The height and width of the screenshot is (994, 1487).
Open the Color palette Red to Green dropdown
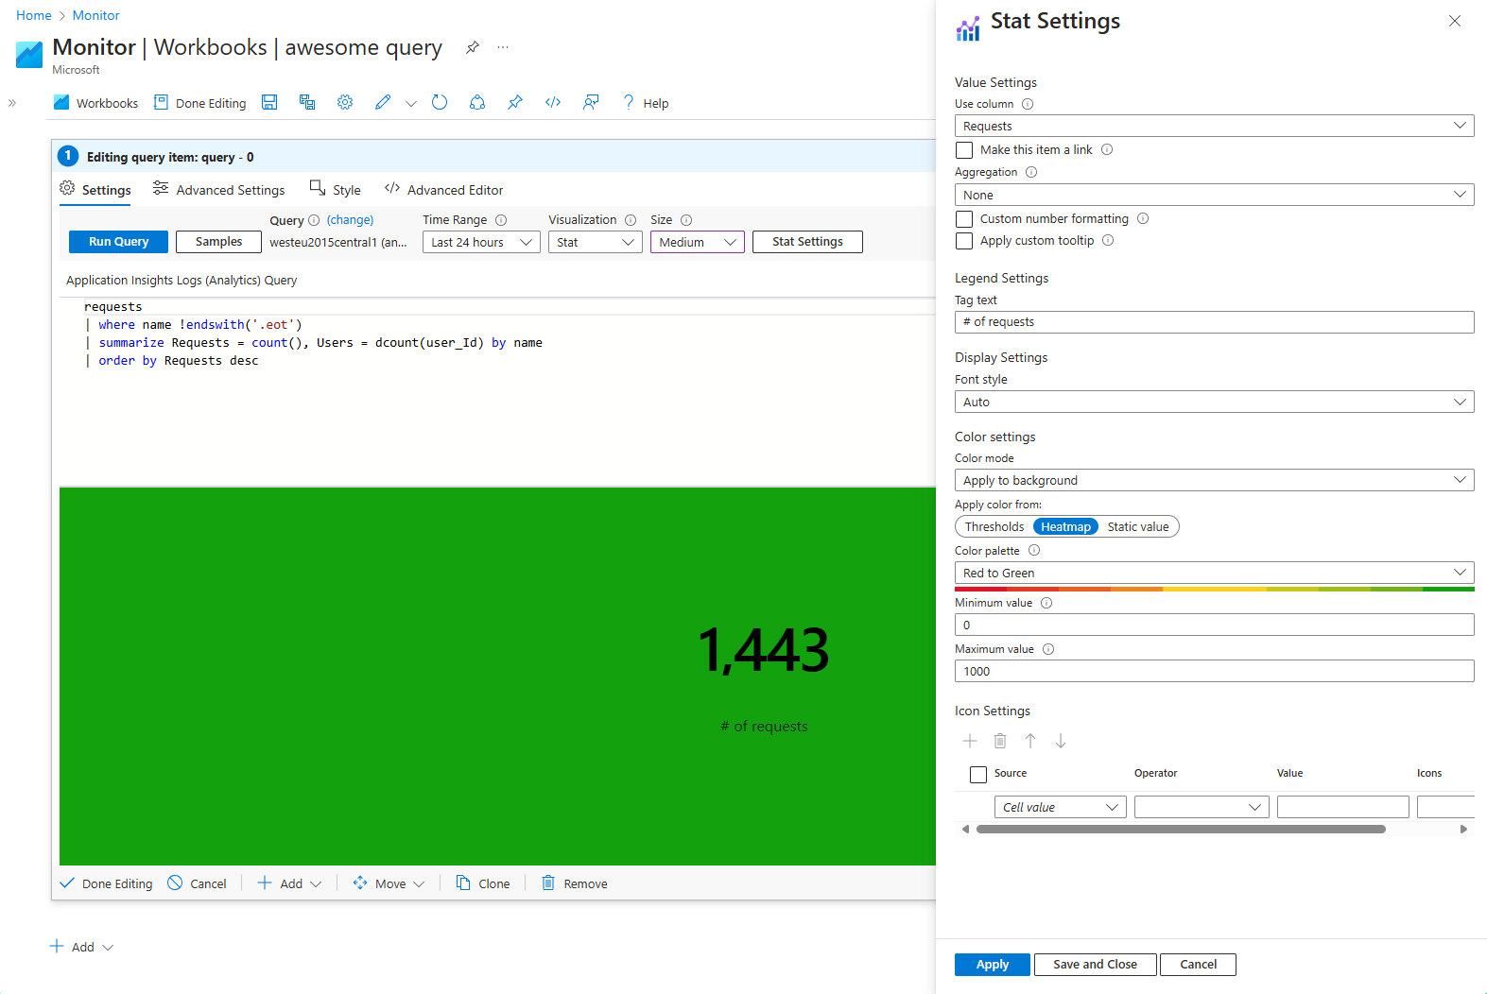coord(1214,574)
